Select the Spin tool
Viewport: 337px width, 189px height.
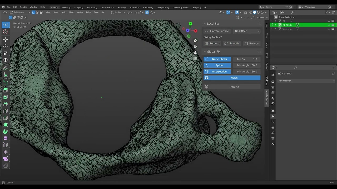[6, 132]
